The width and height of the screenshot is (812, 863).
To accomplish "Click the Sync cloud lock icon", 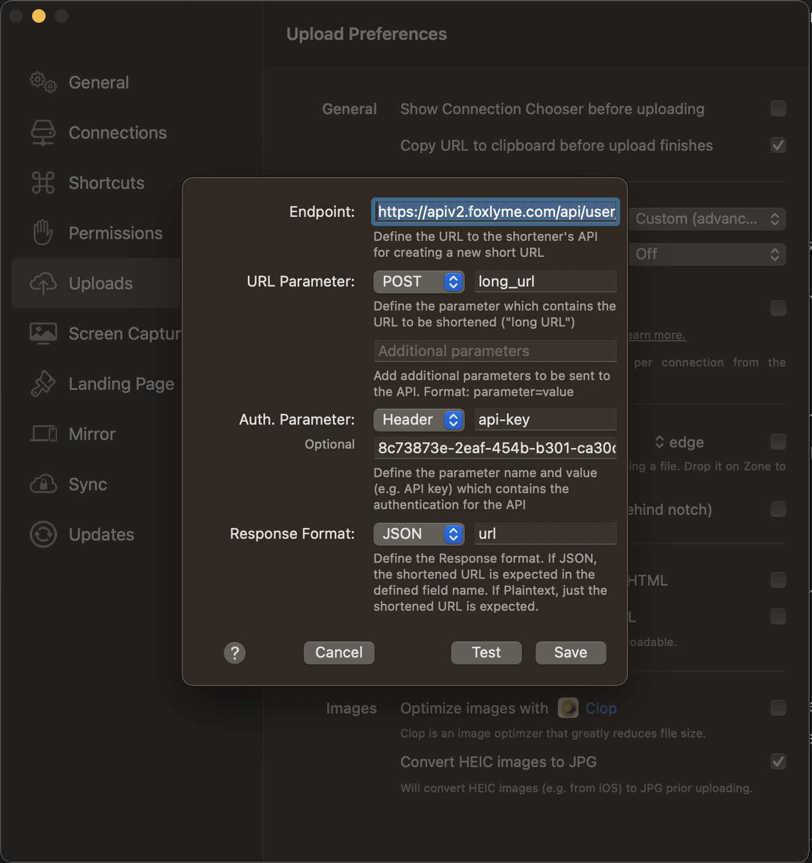I will pos(43,484).
